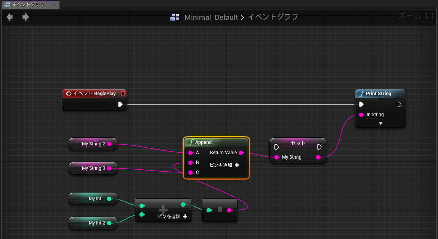Select the Append node title
This screenshot has width=438, height=239.
(x=203, y=142)
